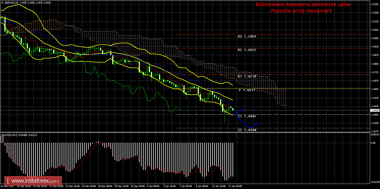
Task: Click the red 'Possible price movement' heading
Action: [301, 11]
